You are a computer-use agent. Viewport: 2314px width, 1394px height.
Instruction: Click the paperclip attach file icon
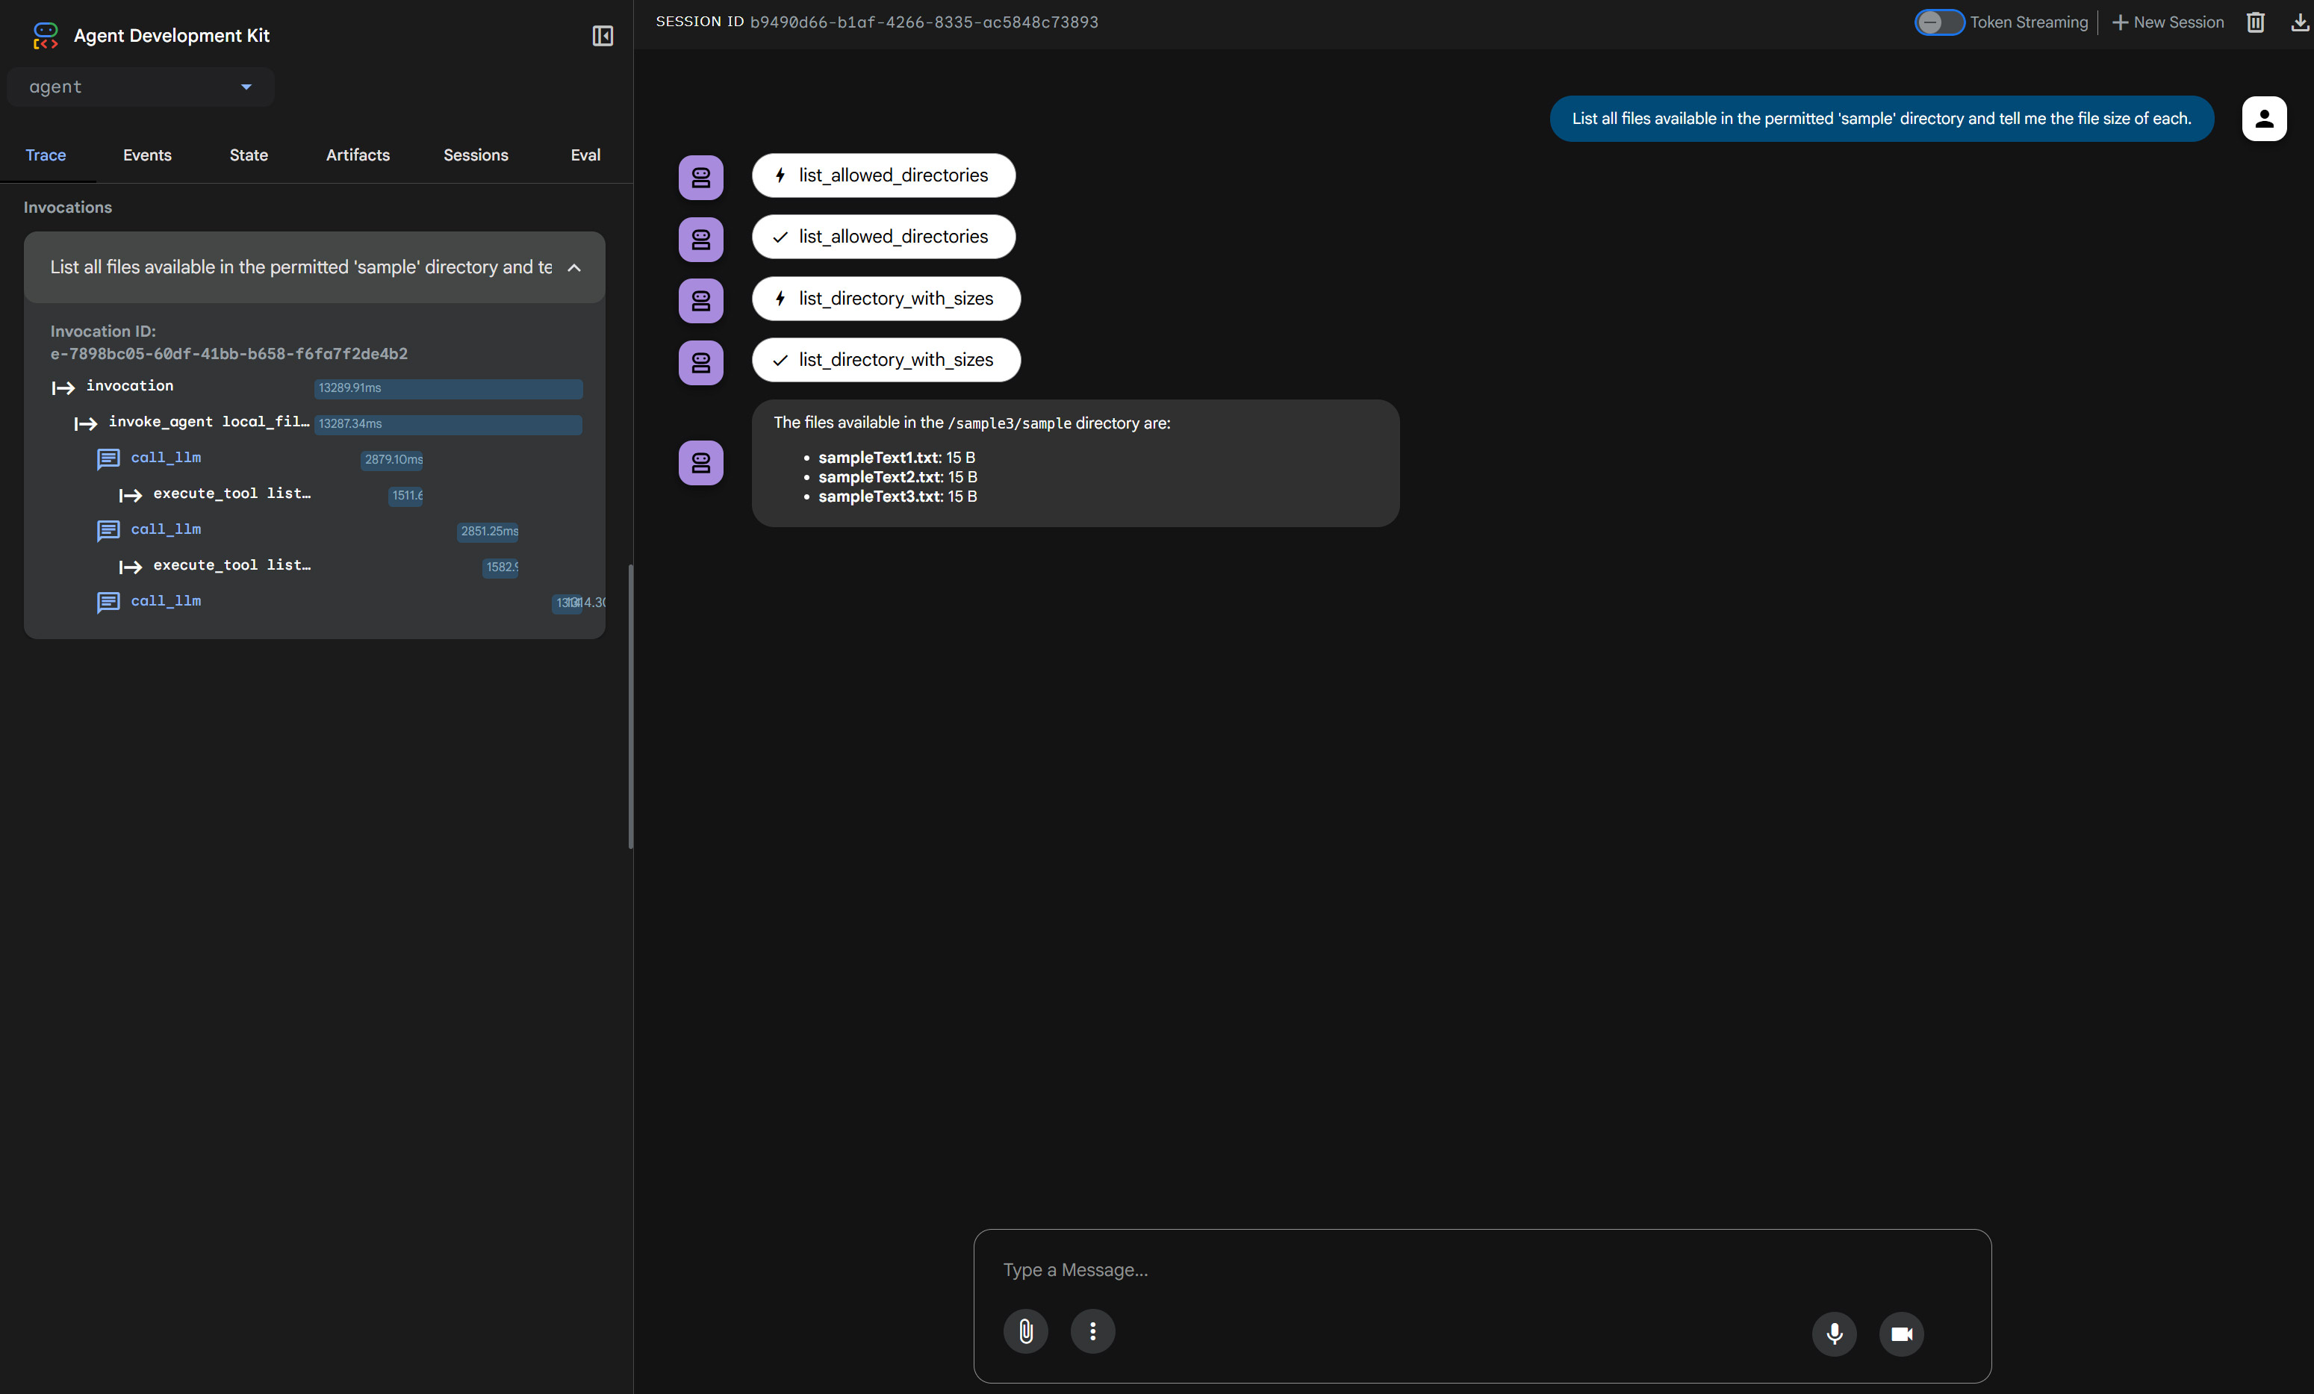[x=1025, y=1331]
